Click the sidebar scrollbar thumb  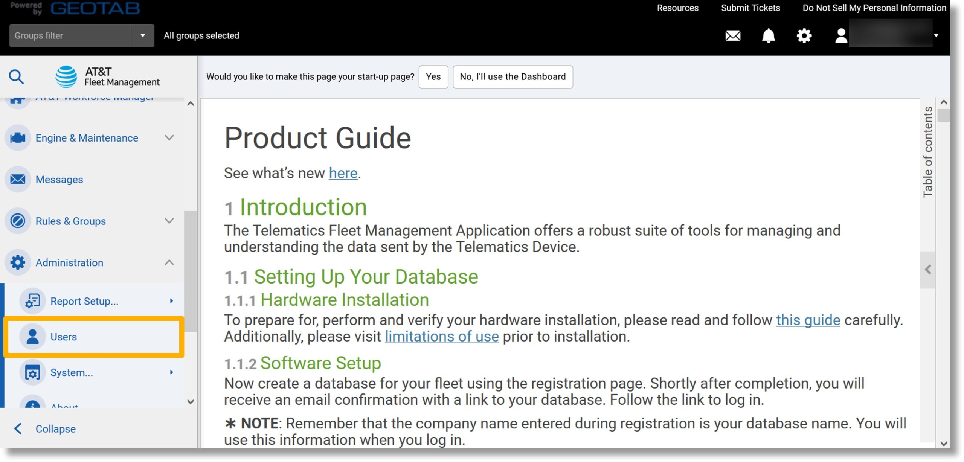[x=191, y=271]
